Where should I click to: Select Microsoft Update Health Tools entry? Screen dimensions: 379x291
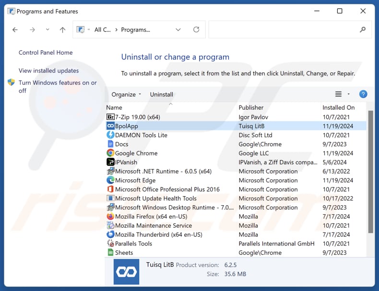tap(156, 198)
